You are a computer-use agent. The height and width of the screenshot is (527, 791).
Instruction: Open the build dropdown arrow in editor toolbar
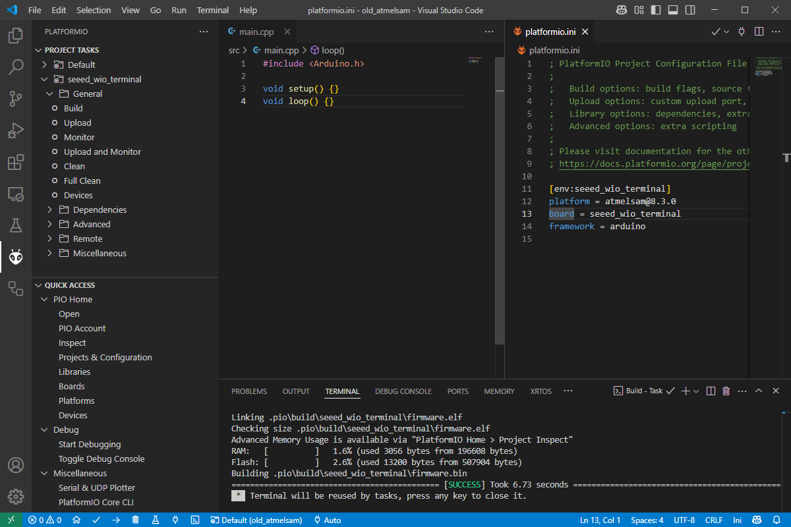point(727,32)
